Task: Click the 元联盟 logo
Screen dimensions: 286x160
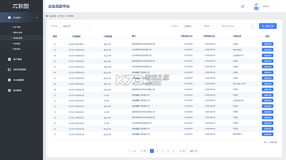Action: 20,6
